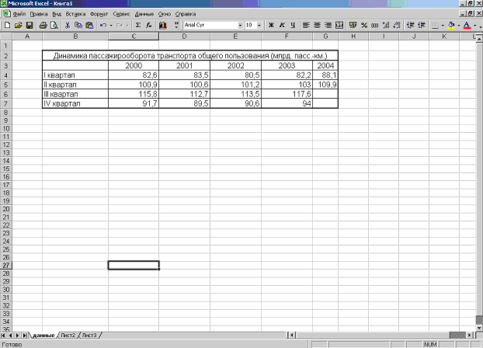This screenshot has width=483, height=348.
Task: Toggle Italic (К) formatting
Action: click(282, 26)
